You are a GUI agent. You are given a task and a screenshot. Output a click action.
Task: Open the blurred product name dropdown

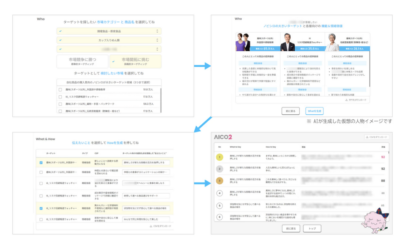(109, 49)
